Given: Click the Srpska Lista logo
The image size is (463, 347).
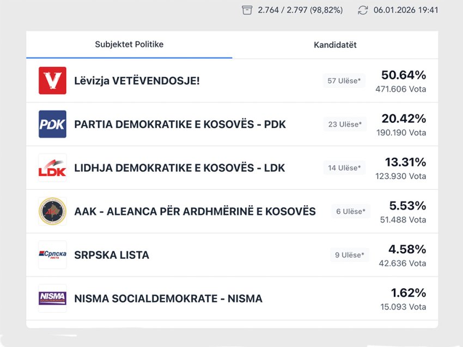Looking at the screenshot, I should [52, 255].
